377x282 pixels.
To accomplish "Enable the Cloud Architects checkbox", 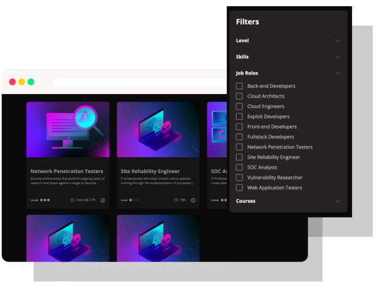I will coord(239,96).
